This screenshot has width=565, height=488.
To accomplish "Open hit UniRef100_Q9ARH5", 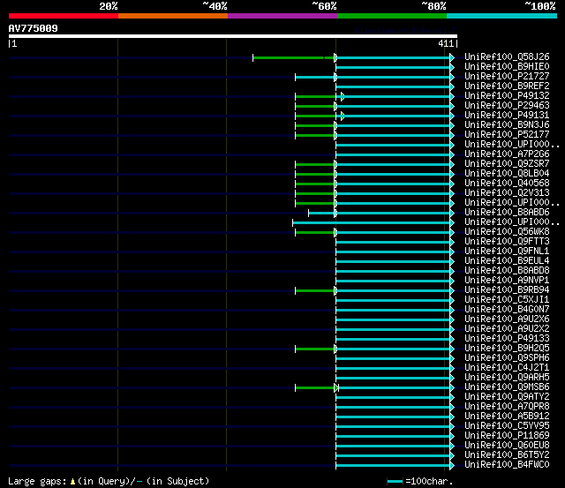I will pyautogui.click(x=507, y=378).
